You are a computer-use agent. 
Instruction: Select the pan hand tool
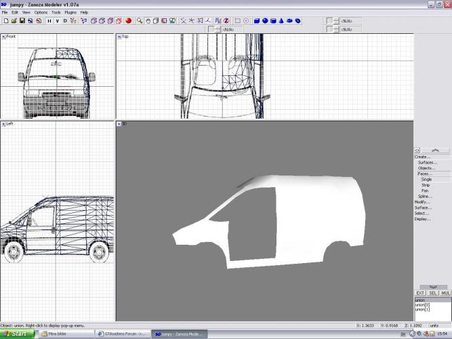[148, 21]
